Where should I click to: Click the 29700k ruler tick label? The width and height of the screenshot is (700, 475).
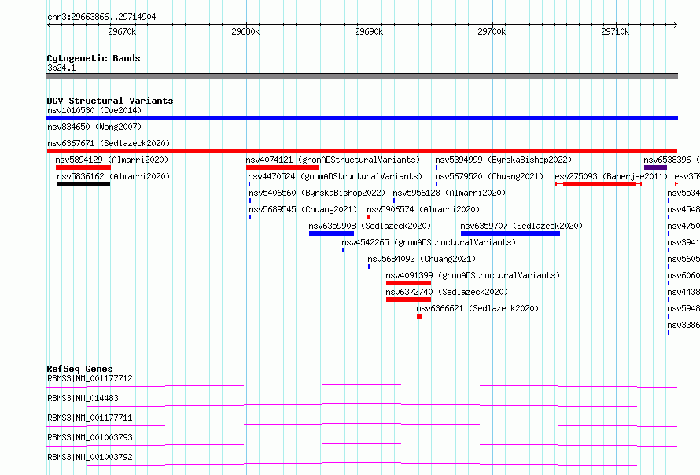coord(492,31)
